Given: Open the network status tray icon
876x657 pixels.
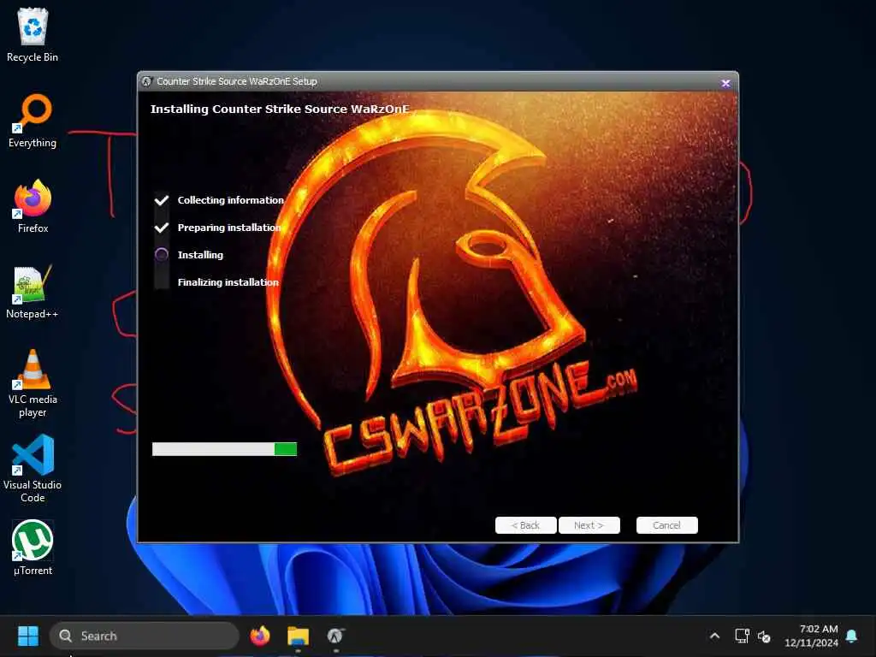Looking at the screenshot, I should (742, 636).
